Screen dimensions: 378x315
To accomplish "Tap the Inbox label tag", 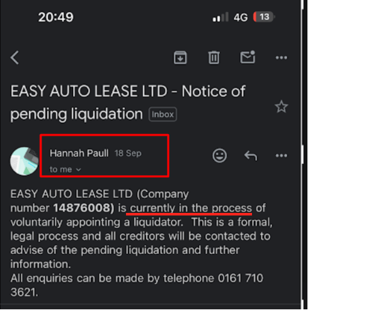I will tap(163, 115).
